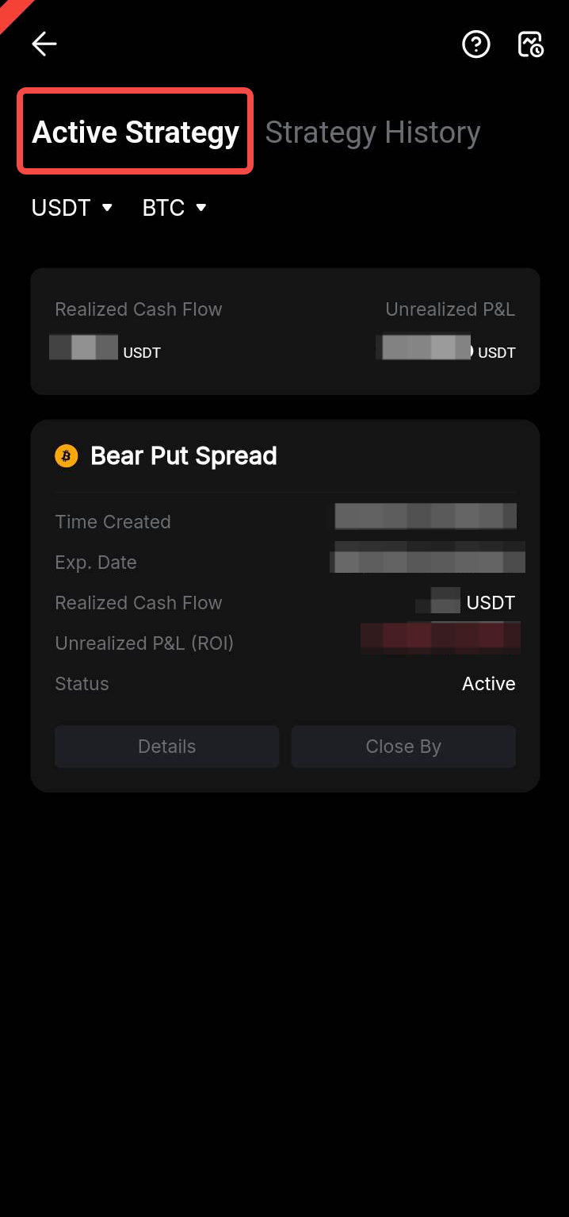Click the Unrealized P&L (ROI) label
The image size is (569, 1217).
[x=144, y=643]
